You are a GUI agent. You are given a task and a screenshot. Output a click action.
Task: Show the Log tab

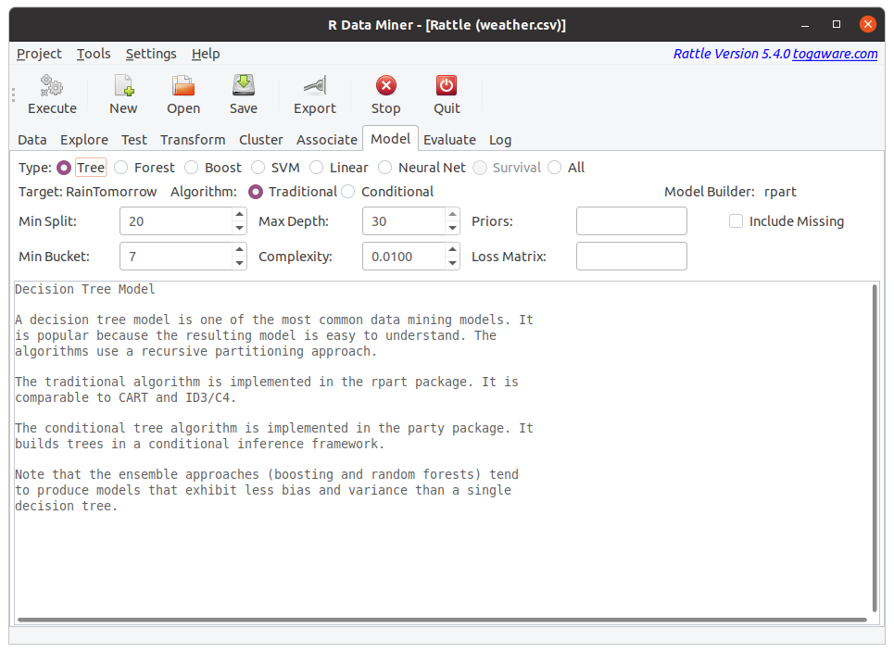point(500,140)
